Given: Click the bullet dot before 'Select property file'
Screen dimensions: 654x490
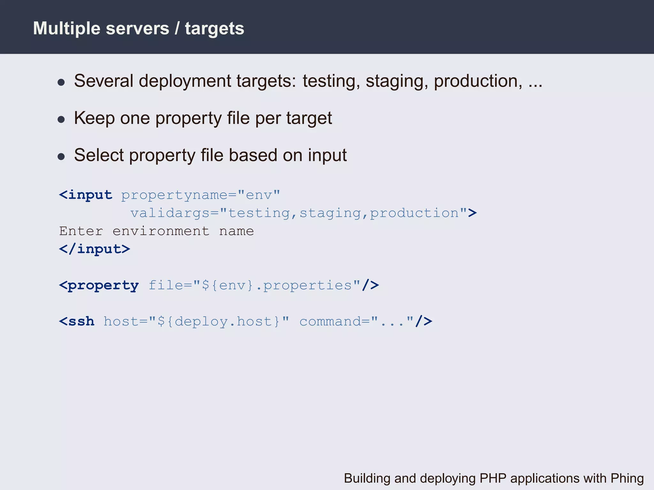Looking at the screenshot, I should (x=61, y=157).
